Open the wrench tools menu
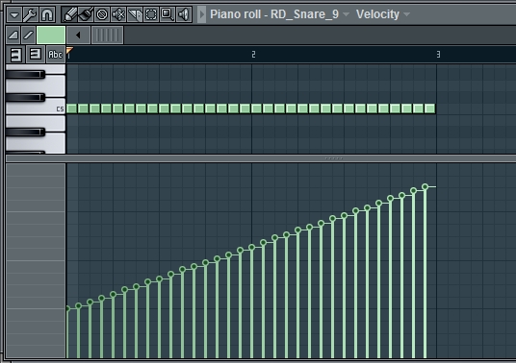This screenshot has width=516, height=363. tap(30, 14)
